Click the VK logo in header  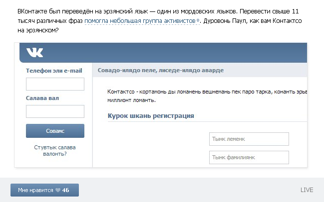click(x=35, y=53)
